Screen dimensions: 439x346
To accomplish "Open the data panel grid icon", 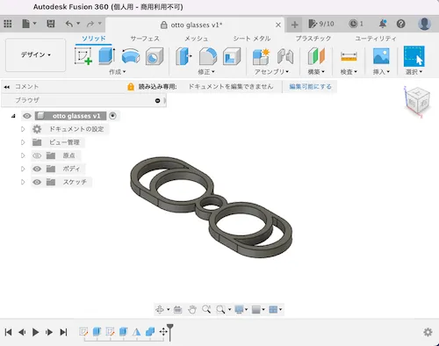I will coord(8,24).
